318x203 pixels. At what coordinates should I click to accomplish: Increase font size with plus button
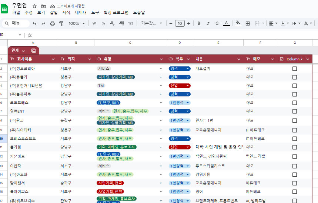188,24
